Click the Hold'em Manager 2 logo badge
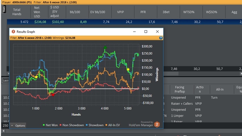Image resolution: width=242 pixels, height=136 pixels. click(157, 125)
